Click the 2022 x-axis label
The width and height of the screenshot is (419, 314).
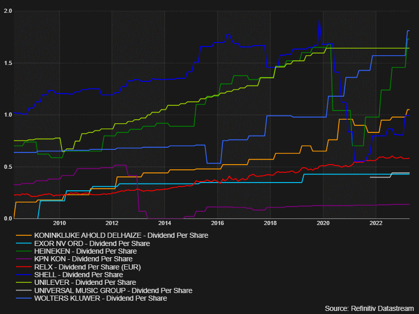tap(375, 223)
